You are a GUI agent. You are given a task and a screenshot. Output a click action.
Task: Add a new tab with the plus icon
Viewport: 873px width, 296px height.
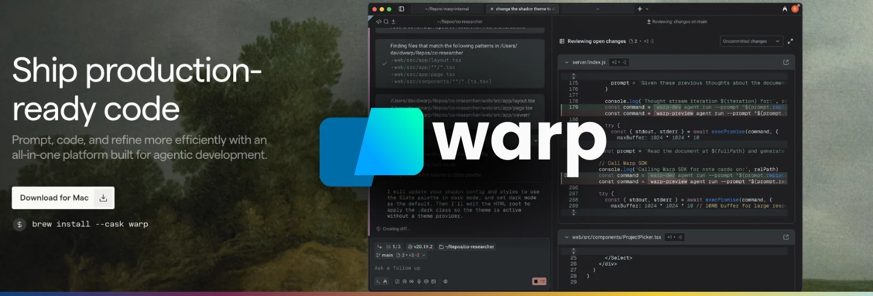click(640, 9)
